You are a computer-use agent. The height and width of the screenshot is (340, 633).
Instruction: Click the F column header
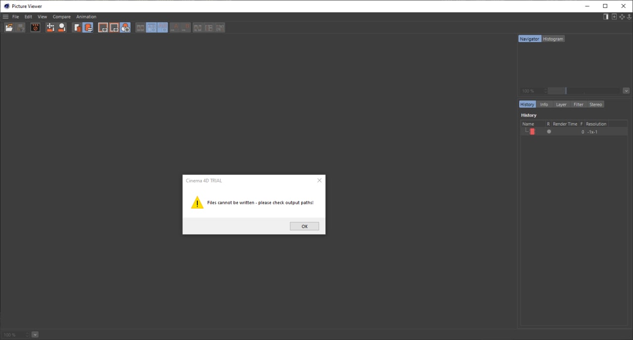click(x=582, y=124)
